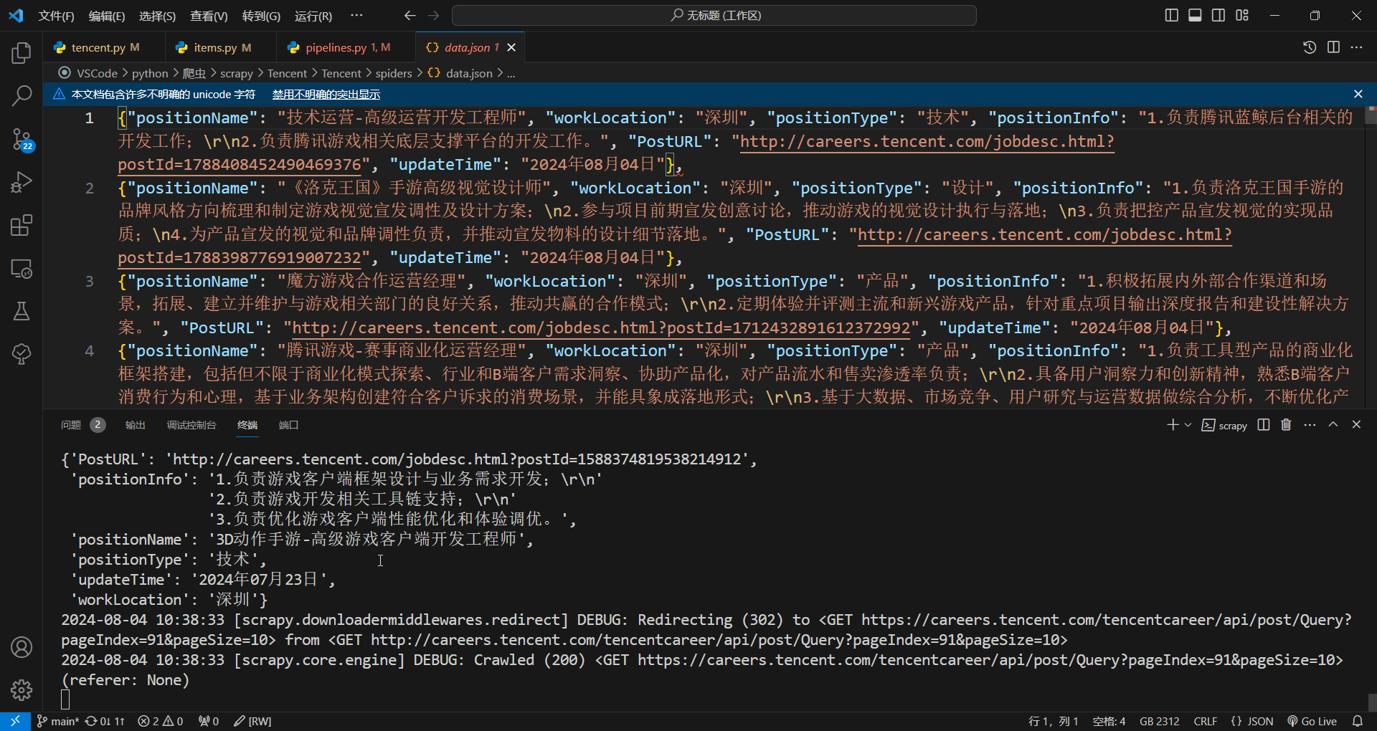This screenshot has height=731, width=1377.
Task: Maximize panel size with the chevron up
Action: point(1333,425)
